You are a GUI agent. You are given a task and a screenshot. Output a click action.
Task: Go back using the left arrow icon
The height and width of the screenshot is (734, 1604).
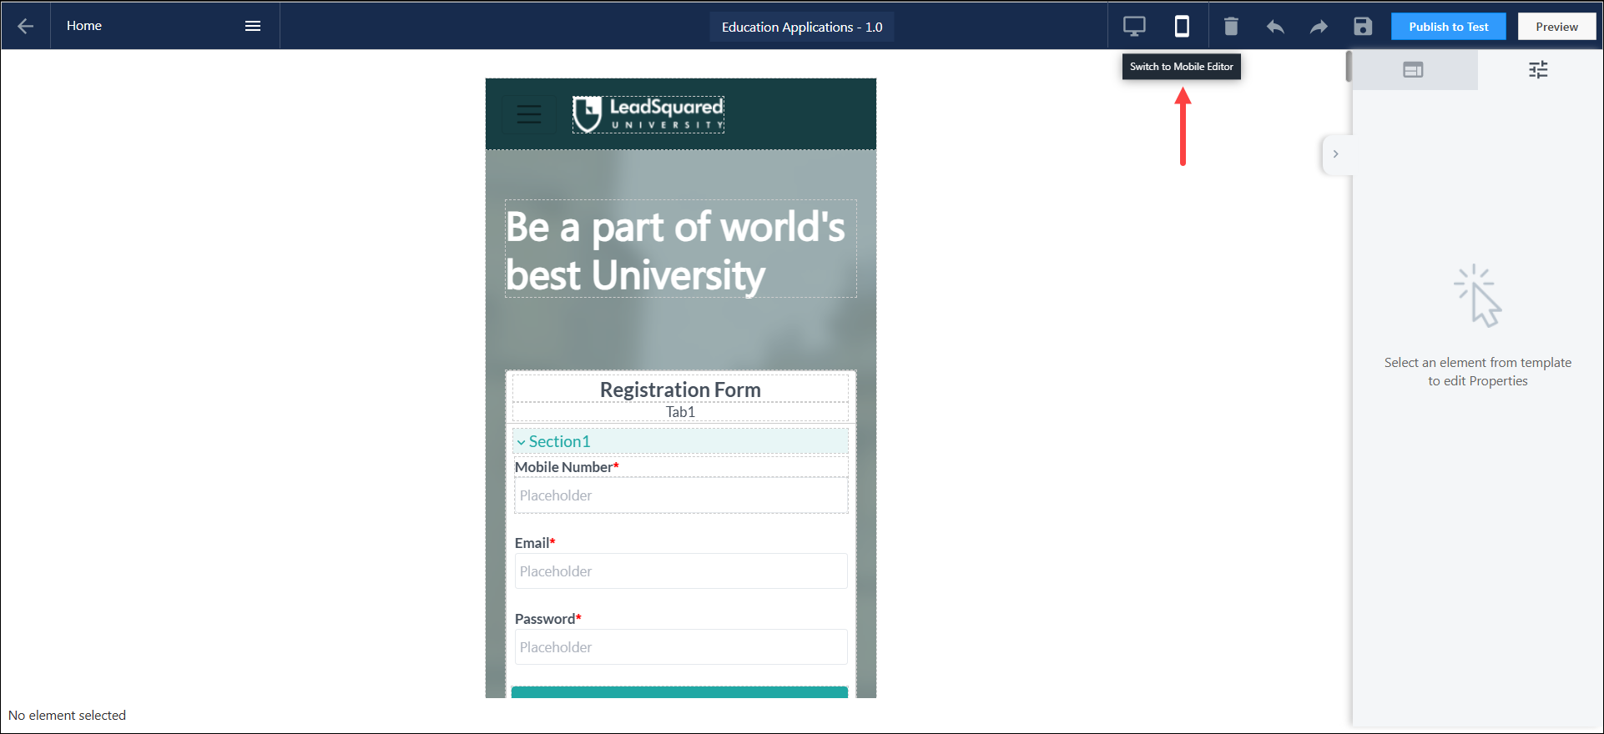(x=26, y=26)
